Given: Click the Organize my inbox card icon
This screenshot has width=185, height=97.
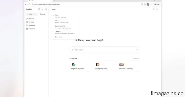Looking at the screenshot, I should pyautogui.click(x=74, y=64).
